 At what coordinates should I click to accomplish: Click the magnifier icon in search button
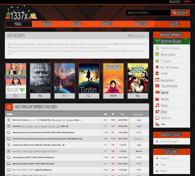pos(174,13)
